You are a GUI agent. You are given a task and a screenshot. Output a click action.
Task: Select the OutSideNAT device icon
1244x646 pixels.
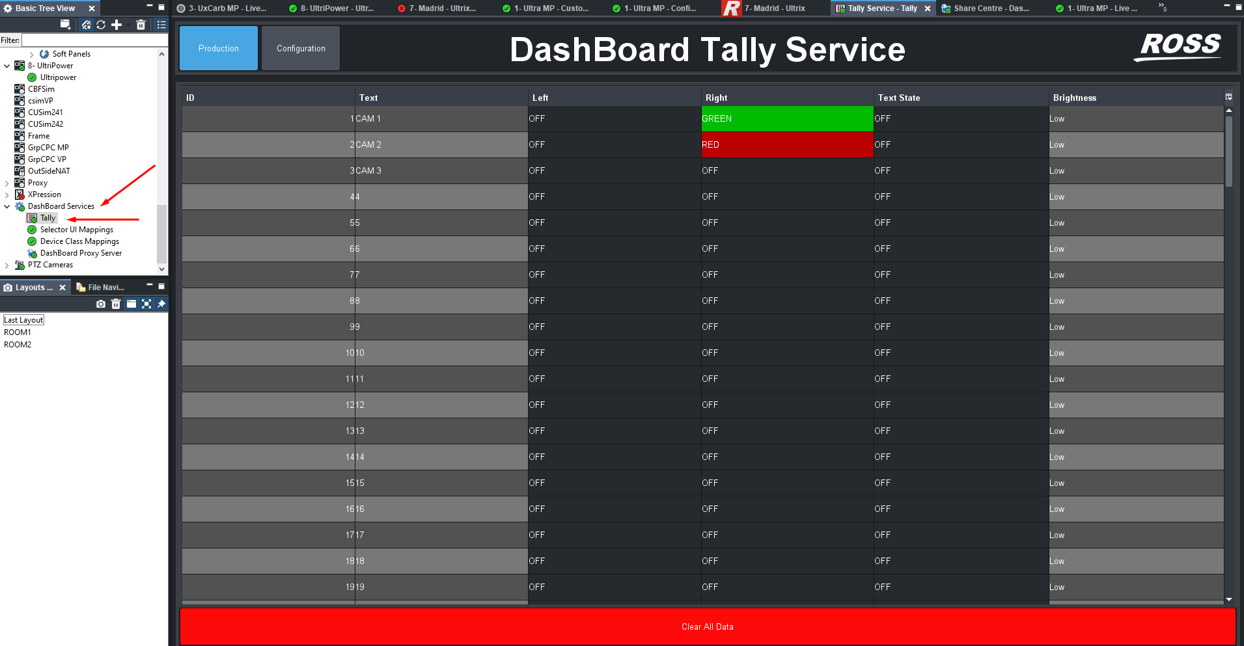click(20, 171)
